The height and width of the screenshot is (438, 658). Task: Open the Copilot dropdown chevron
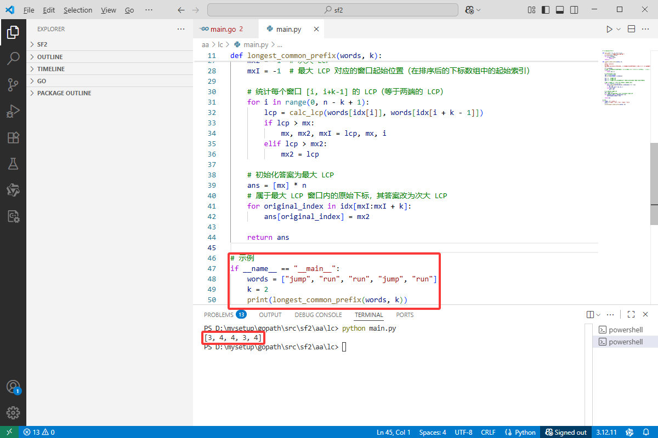479,10
